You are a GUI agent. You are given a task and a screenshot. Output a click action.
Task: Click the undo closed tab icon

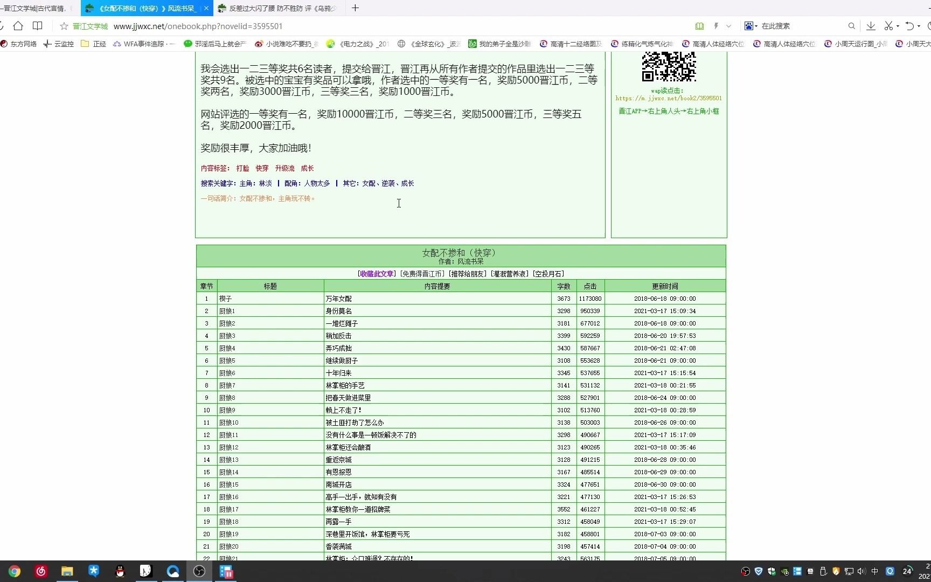click(909, 26)
